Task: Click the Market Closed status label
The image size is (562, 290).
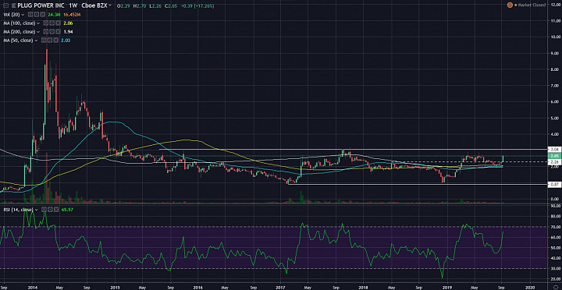Action: coord(532,5)
